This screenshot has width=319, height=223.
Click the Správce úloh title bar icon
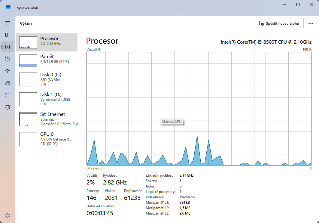coord(8,7)
